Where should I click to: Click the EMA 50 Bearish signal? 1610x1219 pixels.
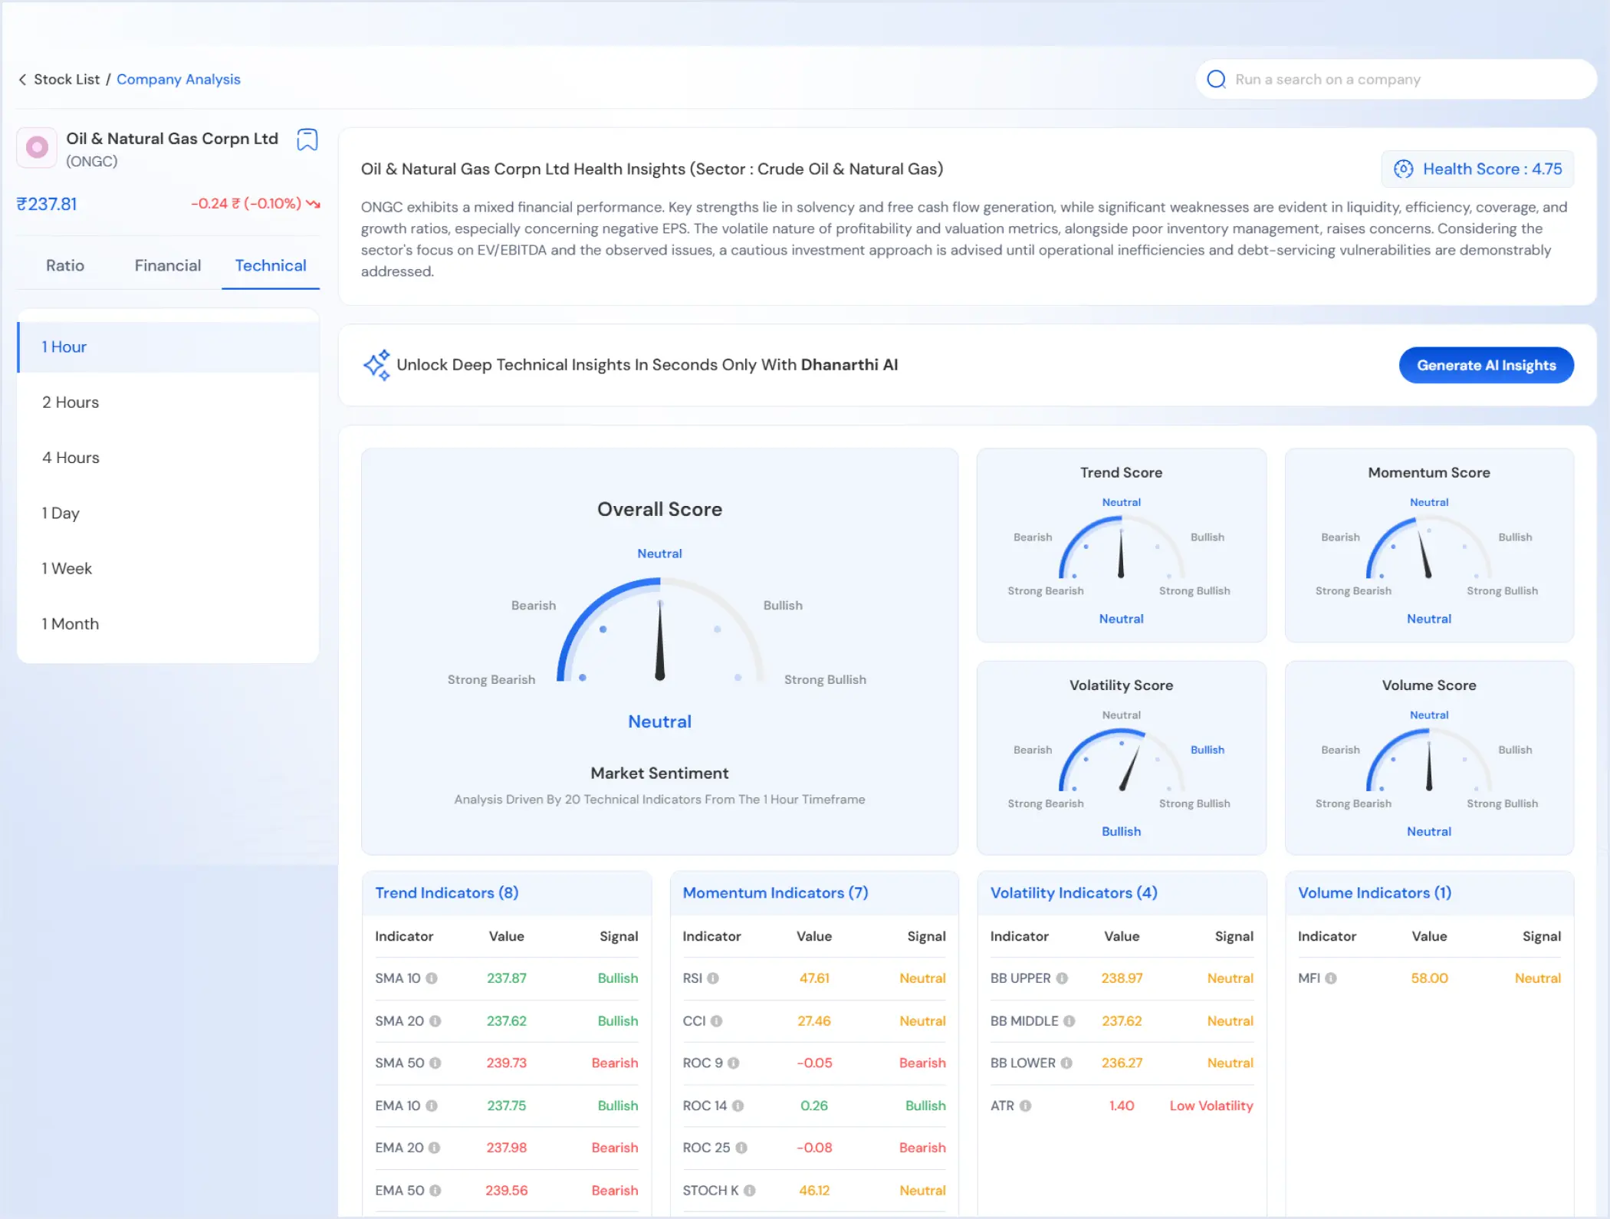tap(614, 1191)
